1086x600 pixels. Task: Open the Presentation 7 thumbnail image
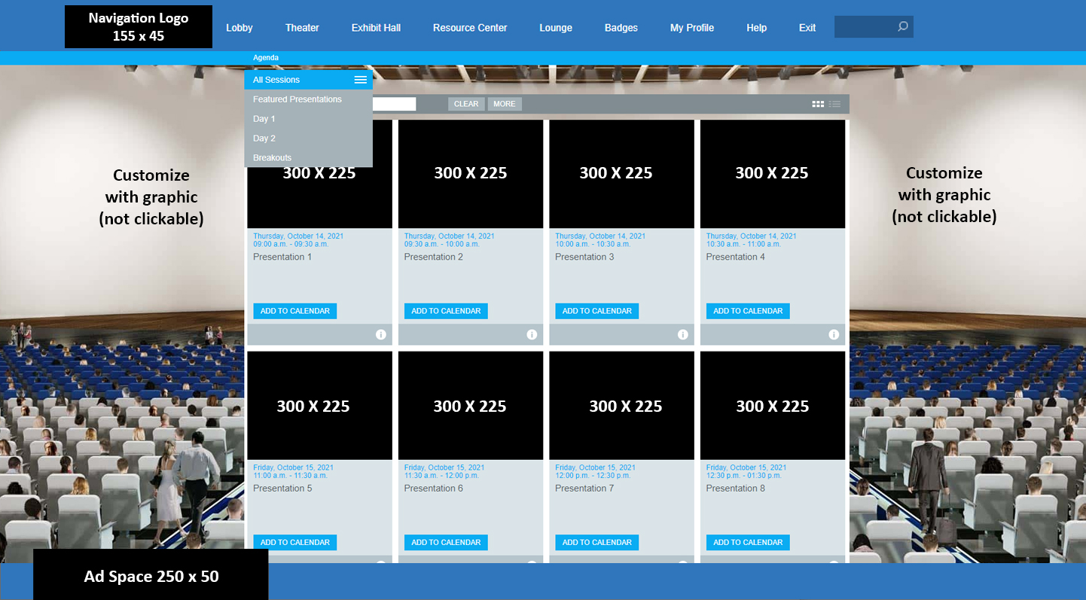click(621, 405)
